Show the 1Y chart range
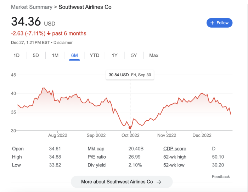The height and width of the screenshot is (192, 248). point(115,55)
